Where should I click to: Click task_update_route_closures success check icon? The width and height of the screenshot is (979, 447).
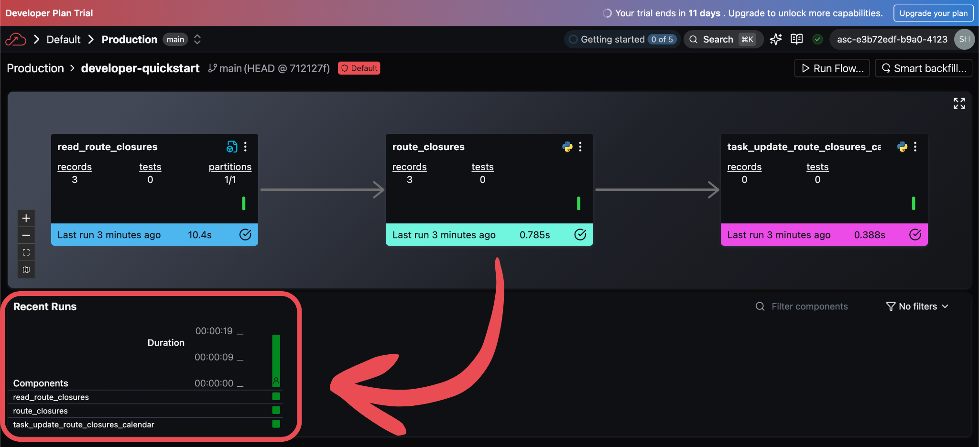pos(915,234)
